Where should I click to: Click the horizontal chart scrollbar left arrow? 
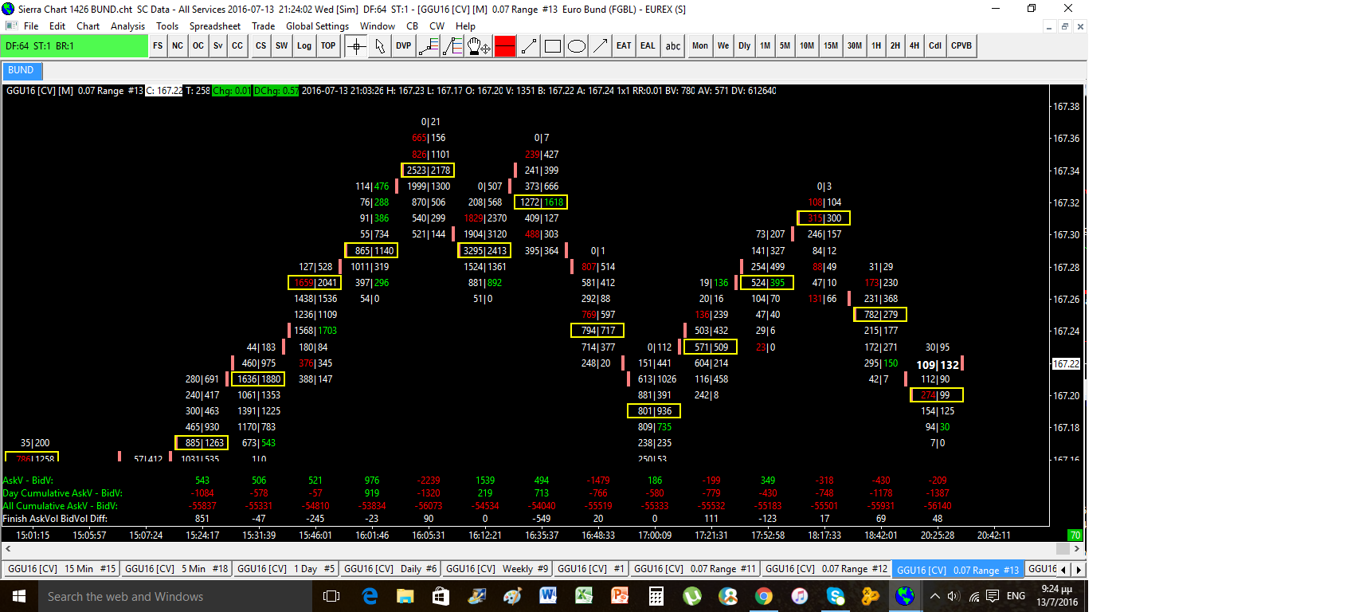(8, 548)
